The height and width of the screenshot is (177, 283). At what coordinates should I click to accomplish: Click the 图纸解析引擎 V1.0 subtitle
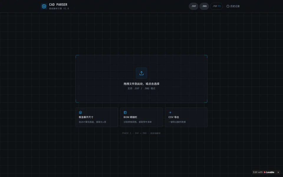(x=59, y=9)
